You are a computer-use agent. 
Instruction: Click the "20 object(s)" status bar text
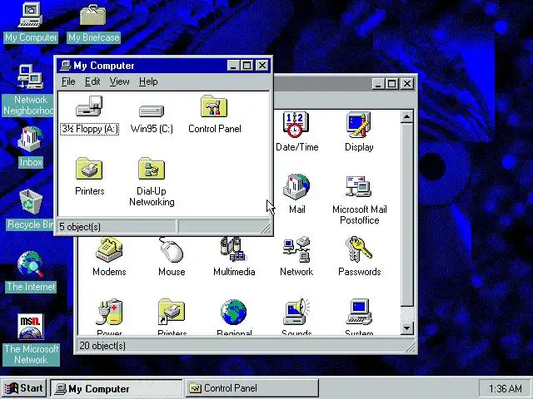[x=102, y=346]
